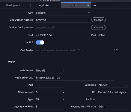This screenshot has width=131, height=112.
Task: Open the Language dropdown NodeJS
Action: [113, 85]
